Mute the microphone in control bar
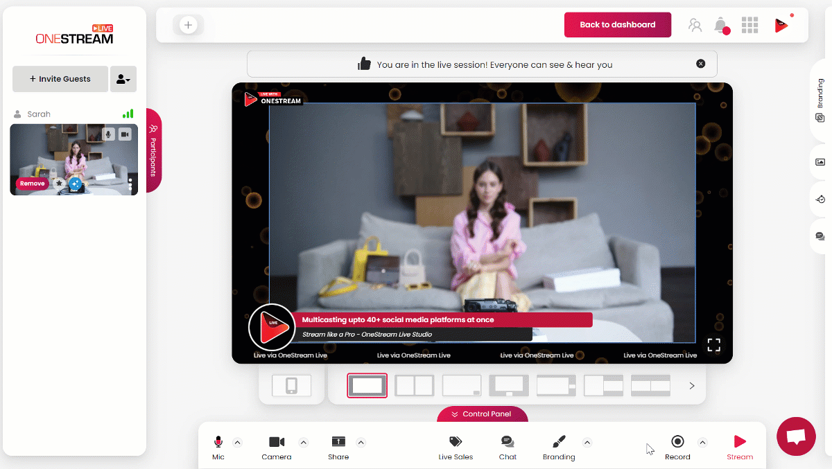 point(218,442)
